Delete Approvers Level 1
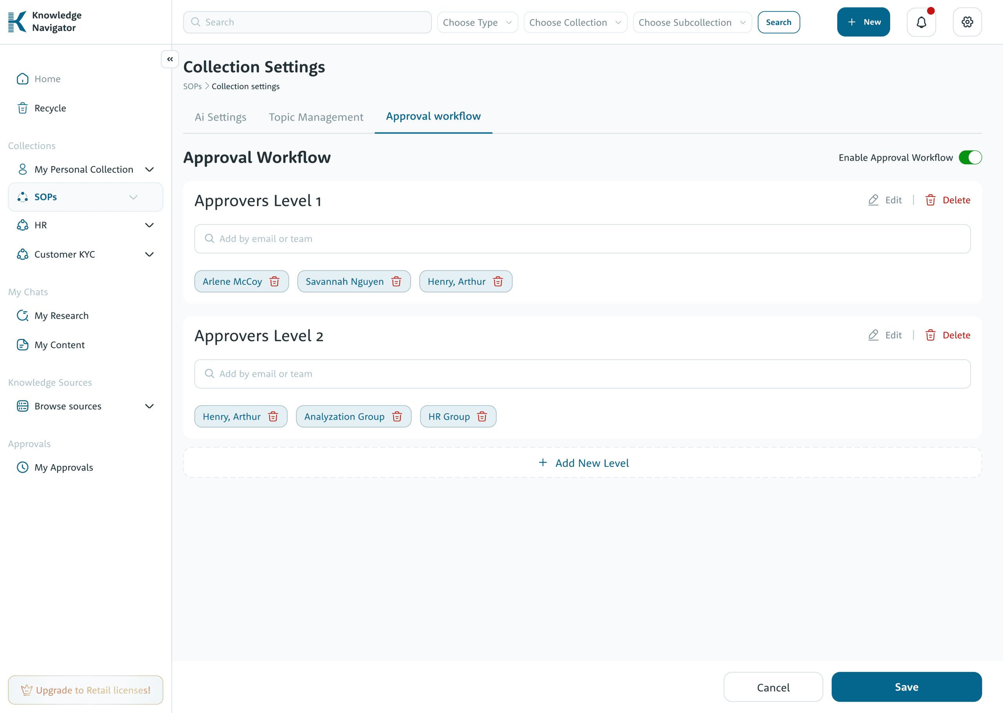This screenshot has height=713, width=1003. [x=948, y=200]
